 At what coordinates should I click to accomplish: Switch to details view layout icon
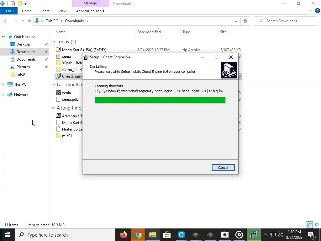(309, 225)
